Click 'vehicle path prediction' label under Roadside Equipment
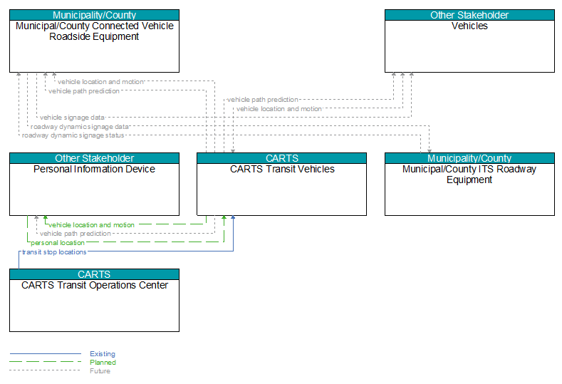562x384 pixels. tap(84, 91)
